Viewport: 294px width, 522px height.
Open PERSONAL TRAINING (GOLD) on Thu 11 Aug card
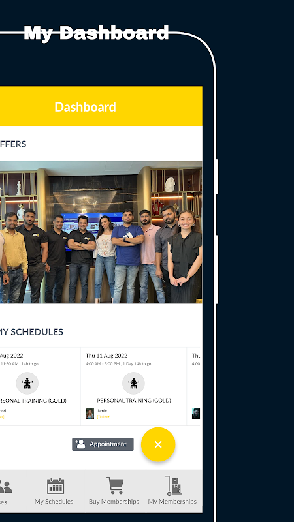click(134, 400)
